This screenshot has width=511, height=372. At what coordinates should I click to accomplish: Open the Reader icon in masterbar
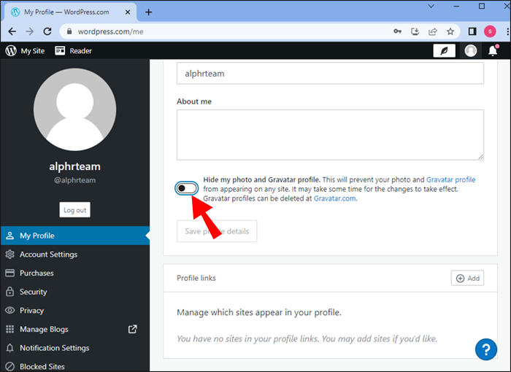[60, 50]
